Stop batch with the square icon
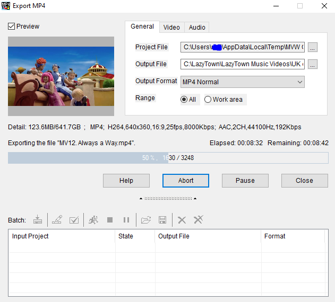335x302 pixels. click(x=110, y=220)
